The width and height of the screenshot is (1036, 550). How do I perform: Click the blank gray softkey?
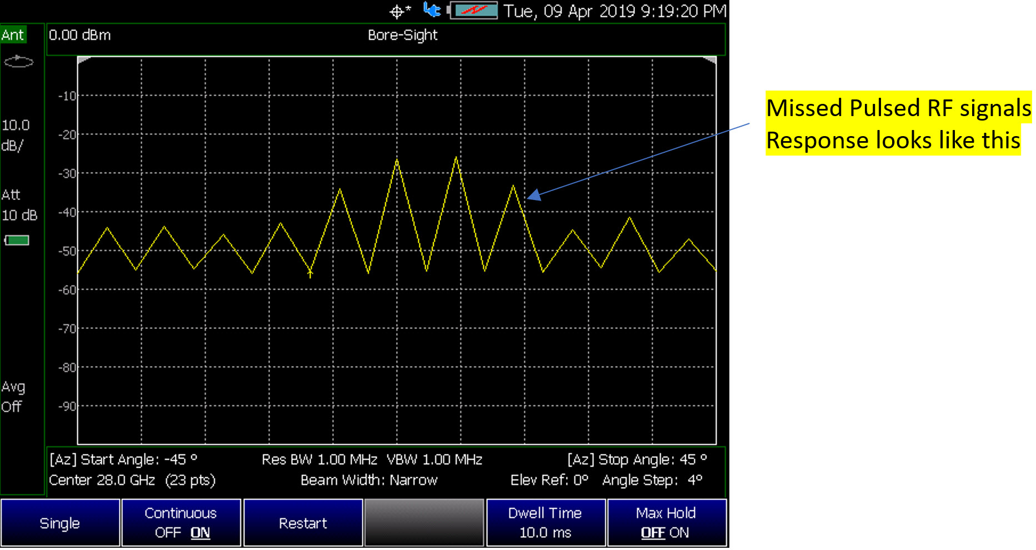click(x=424, y=523)
